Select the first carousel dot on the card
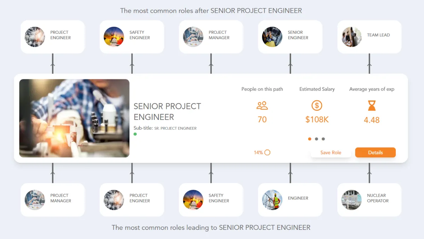This screenshot has width=424, height=239. (310, 139)
